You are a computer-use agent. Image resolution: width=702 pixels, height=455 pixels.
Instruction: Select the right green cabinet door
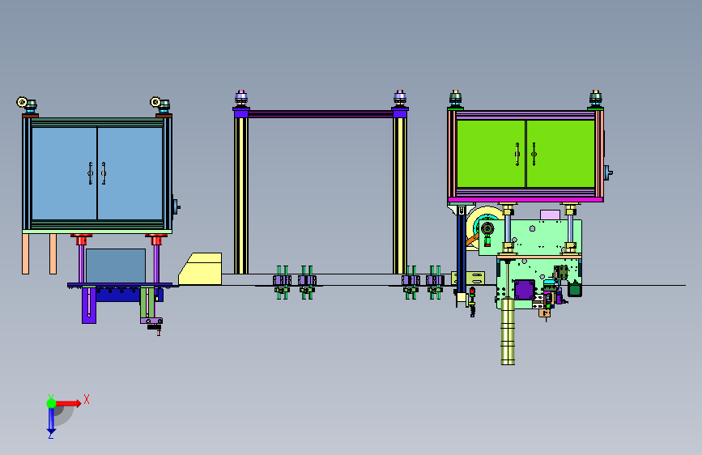coord(560,154)
